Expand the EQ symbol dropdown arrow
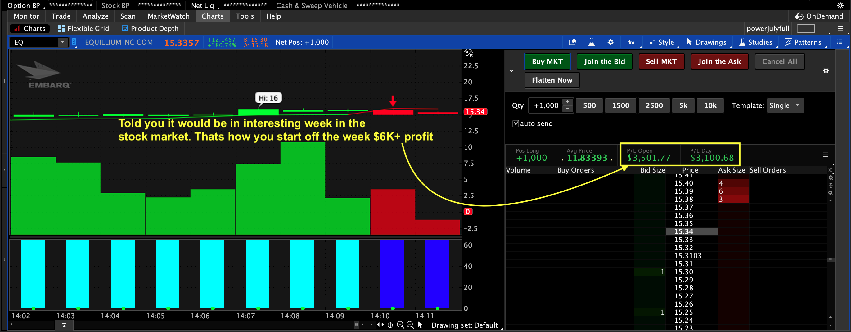This screenshot has height=332, width=851. pyautogui.click(x=62, y=42)
